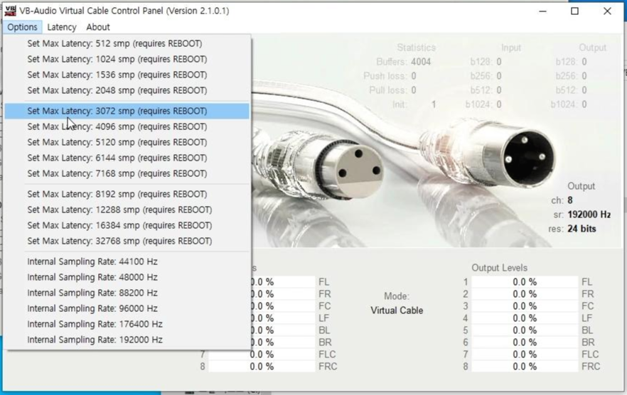Choose Set Max Latency: 4096 smp
This screenshot has width=627, height=395.
point(127,126)
